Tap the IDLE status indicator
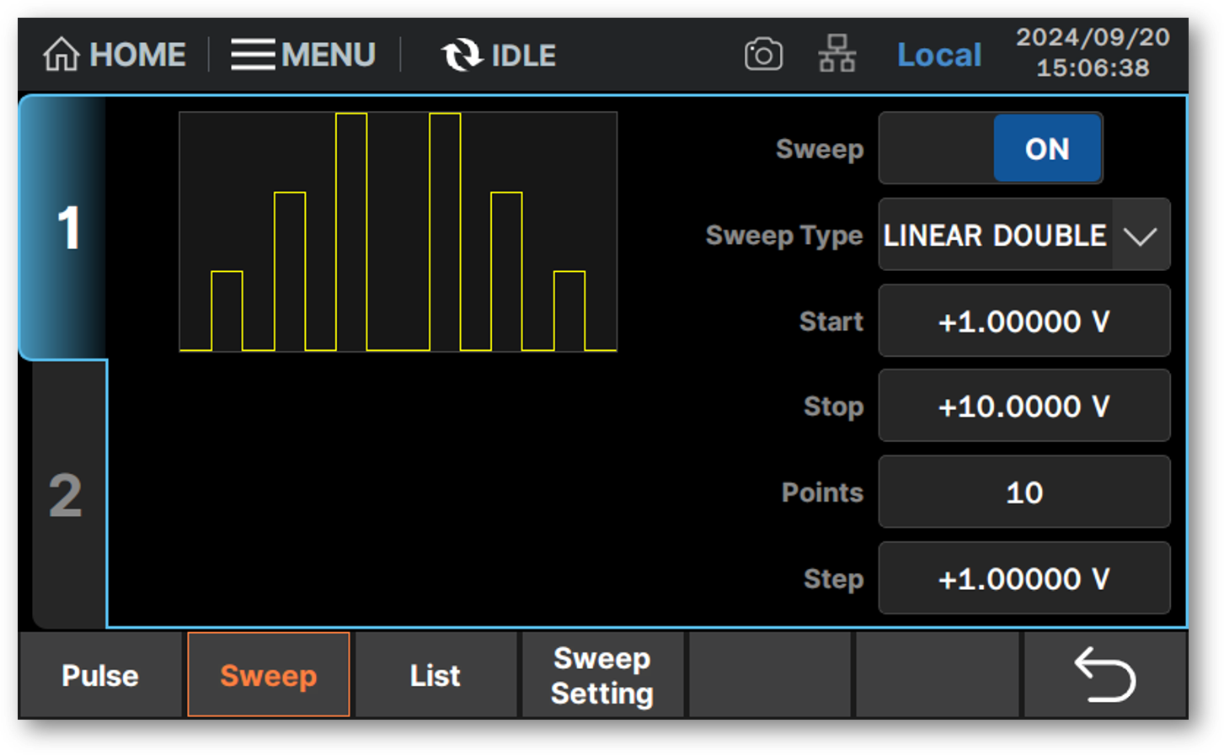 point(499,56)
